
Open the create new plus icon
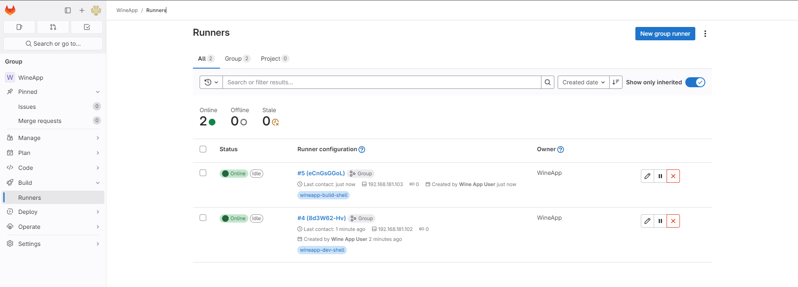(x=82, y=10)
